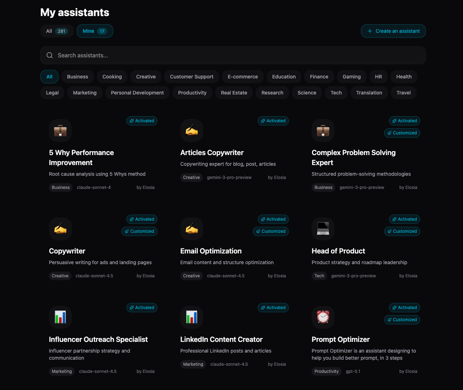Viewport: 463px width, 390px height.
Task: Click the magnifier icon in the search bar
Action: (50, 55)
